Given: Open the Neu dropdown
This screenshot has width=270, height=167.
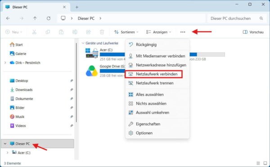Looking at the screenshot, I should tap(14, 32).
